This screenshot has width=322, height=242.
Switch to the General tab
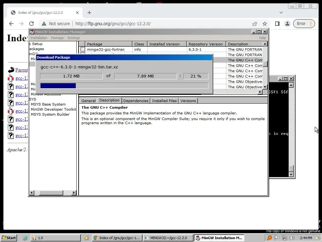(x=88, y=101)
